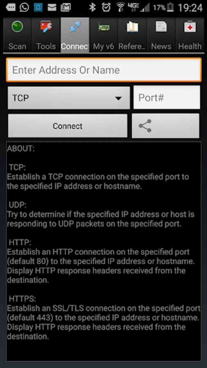This screenshot has width=207, height=368.
Task: Tap the Bluetooth status icon
Action: tap(92, 7)
